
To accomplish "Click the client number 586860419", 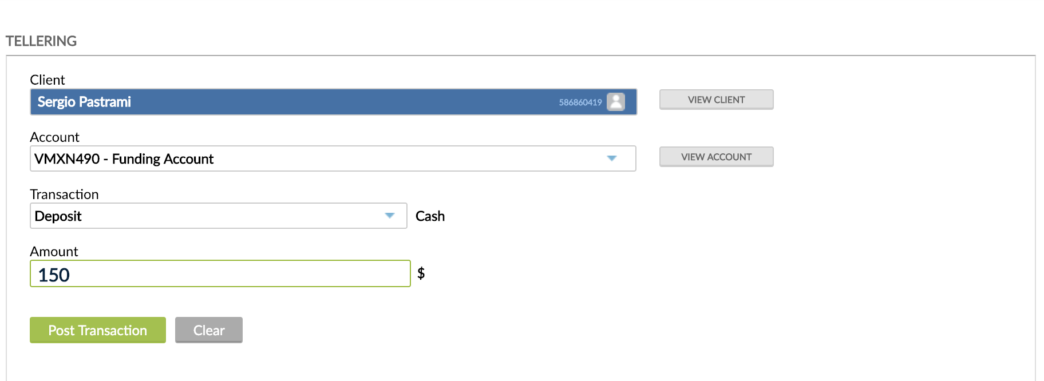I will coord(580,102).
